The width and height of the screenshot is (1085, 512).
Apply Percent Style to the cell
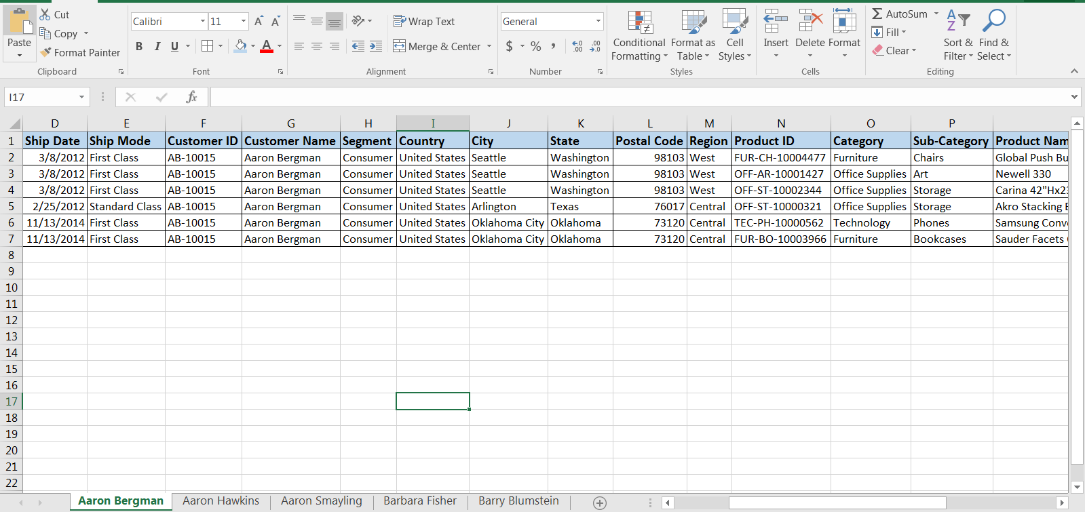click(x=536, y=46)
